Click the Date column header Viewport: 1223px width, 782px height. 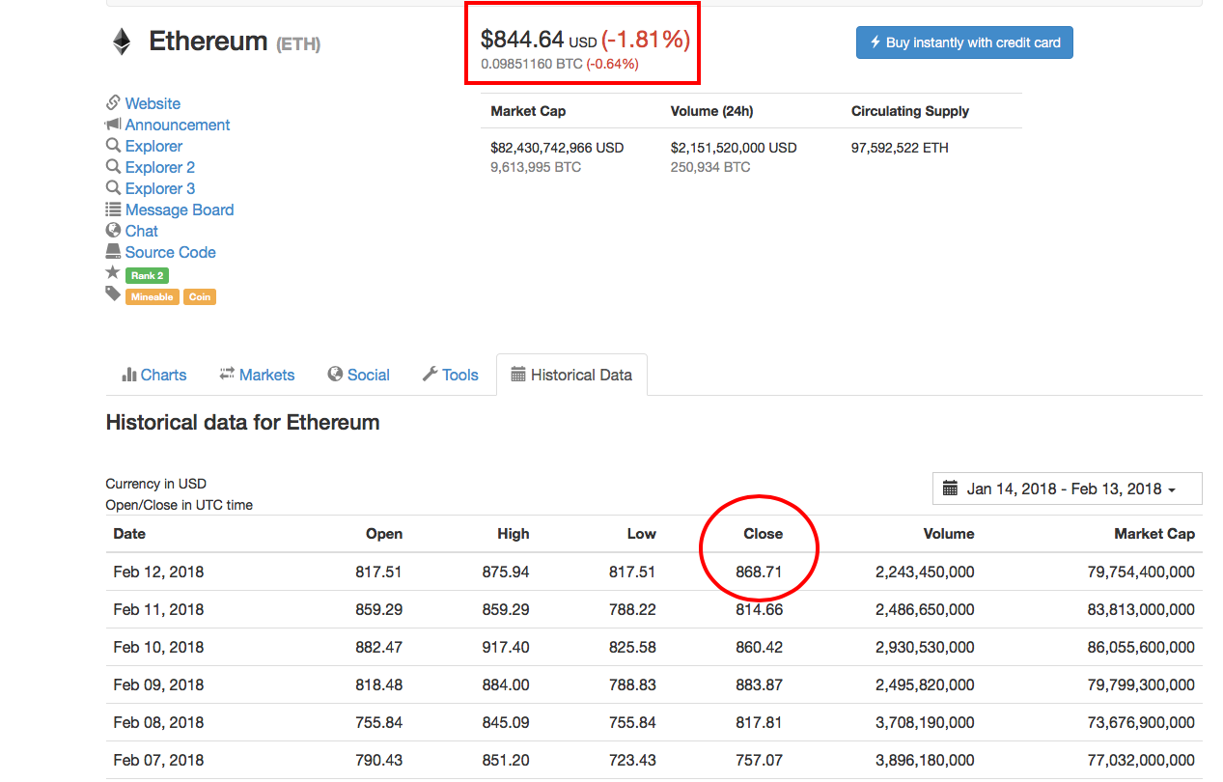click(129, 534)
